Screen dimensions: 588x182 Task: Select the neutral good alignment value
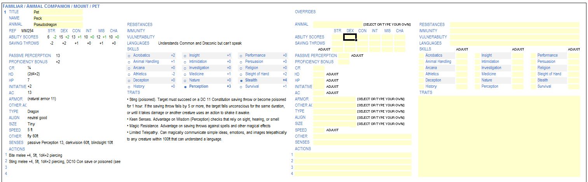(37, 118)
